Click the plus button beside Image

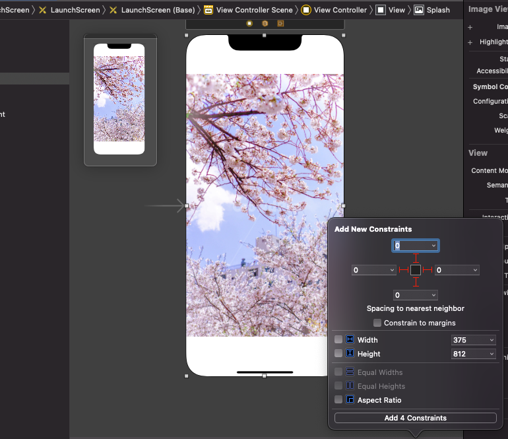pos(470,28)
